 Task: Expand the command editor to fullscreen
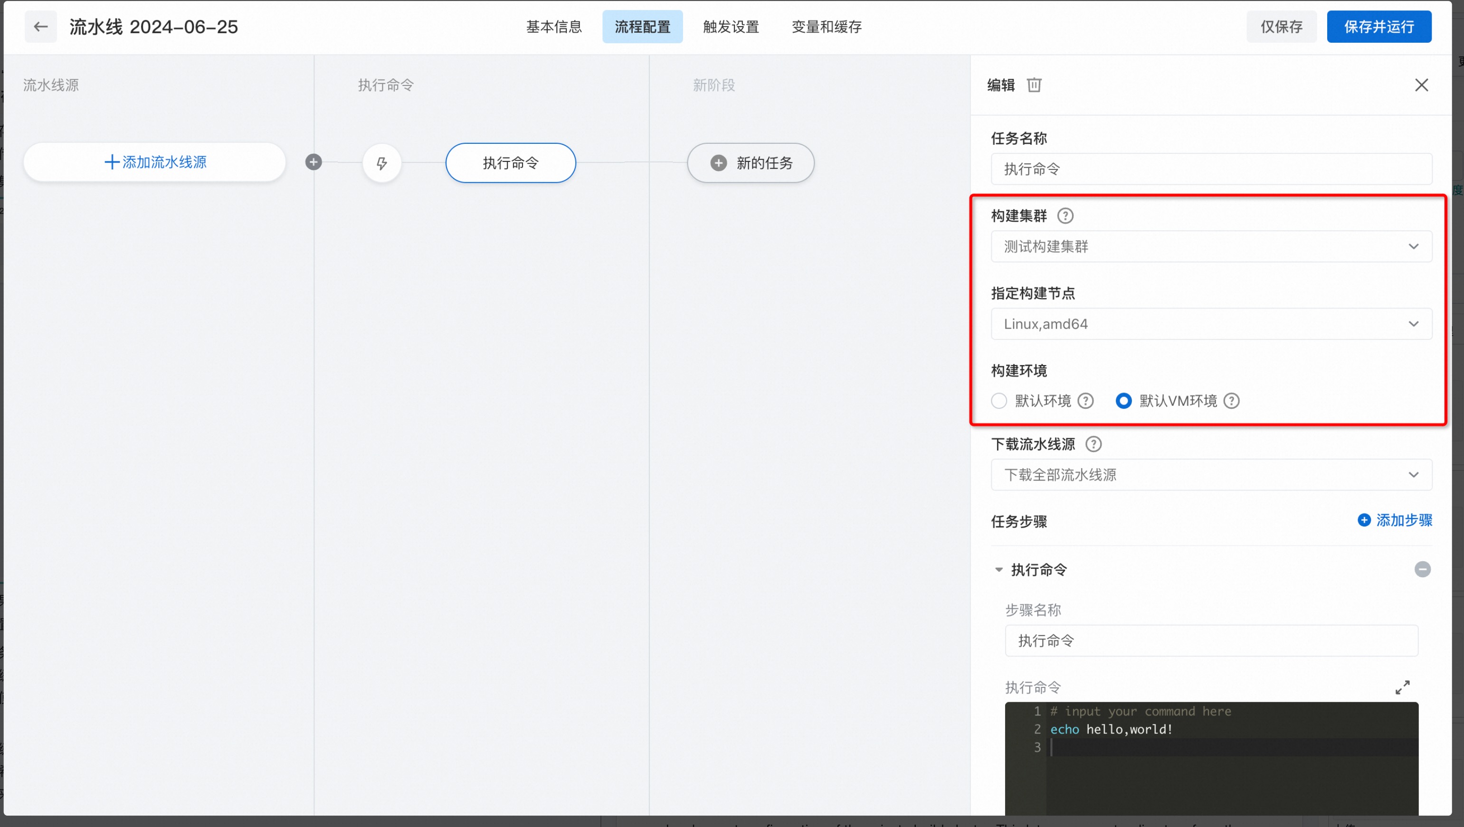[x=1402, y=687]
